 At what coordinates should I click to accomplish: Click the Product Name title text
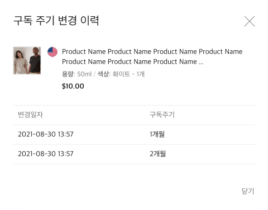[x=152, y=56]
